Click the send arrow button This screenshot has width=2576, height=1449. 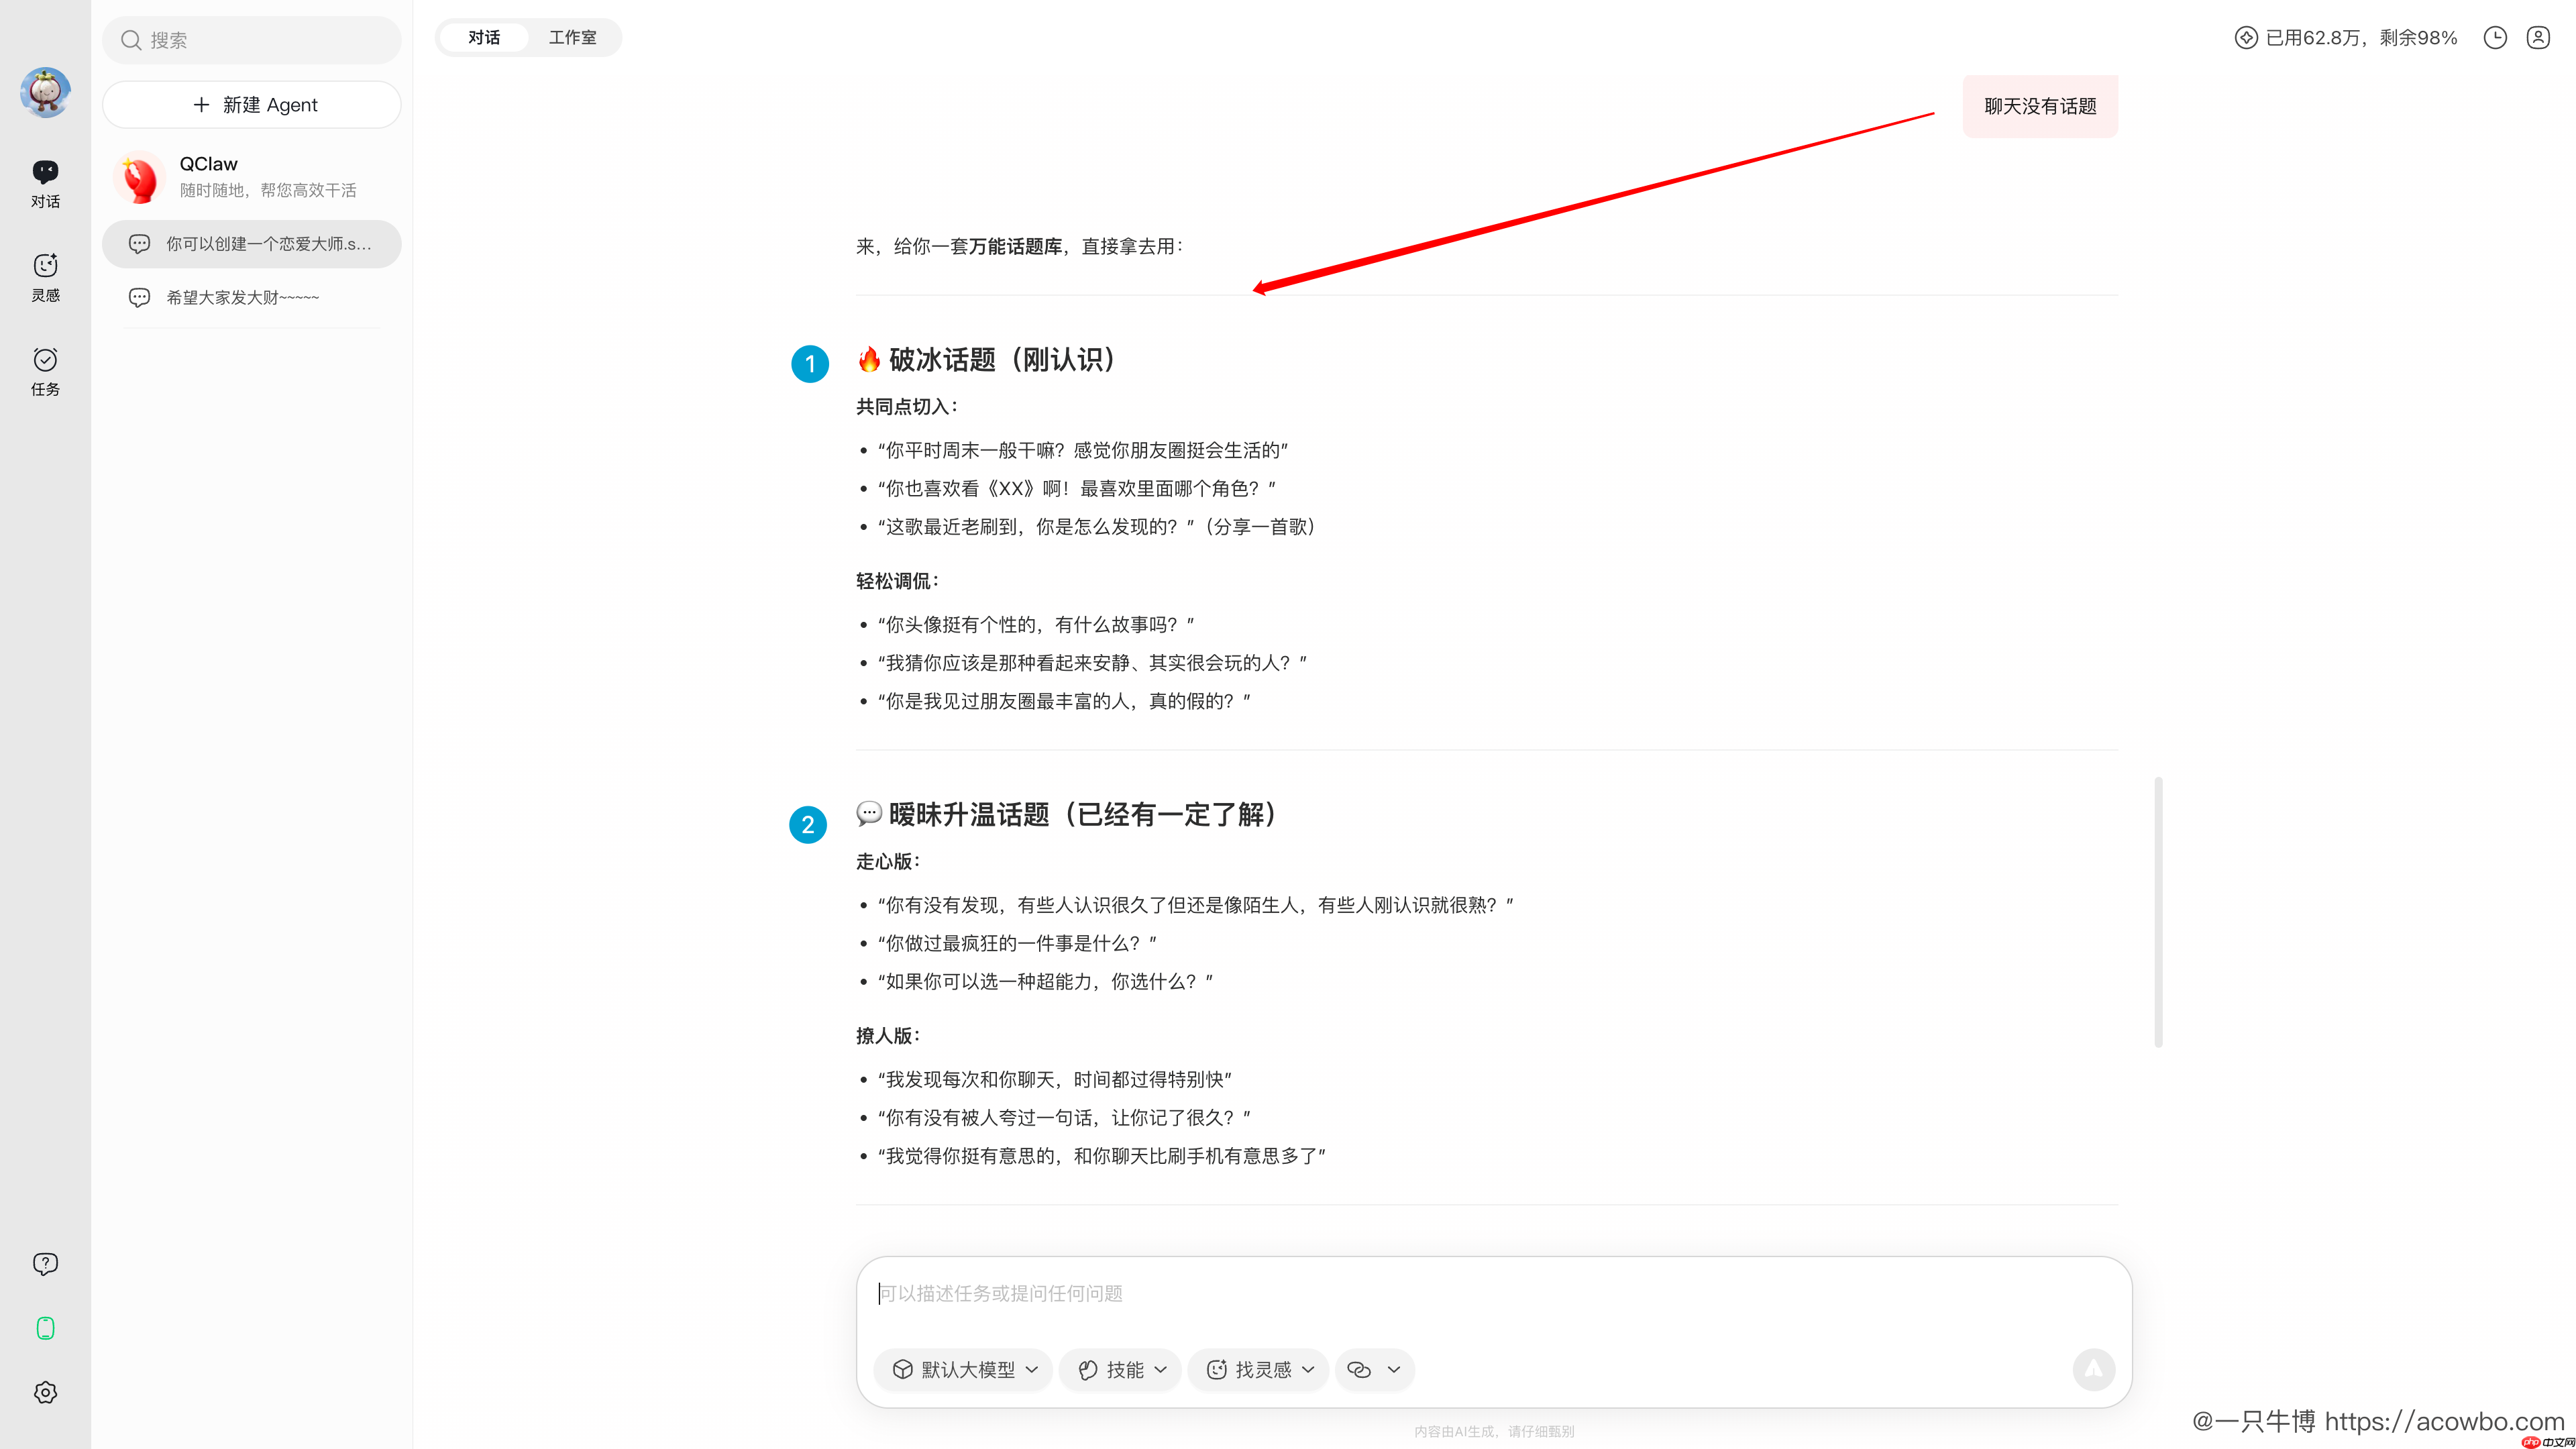point(2093,1369)
